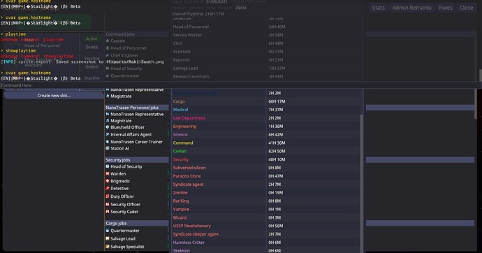Click the Internal Affairs Agent icon
Viewport: 482px width, 253px height.
point(108,134)
